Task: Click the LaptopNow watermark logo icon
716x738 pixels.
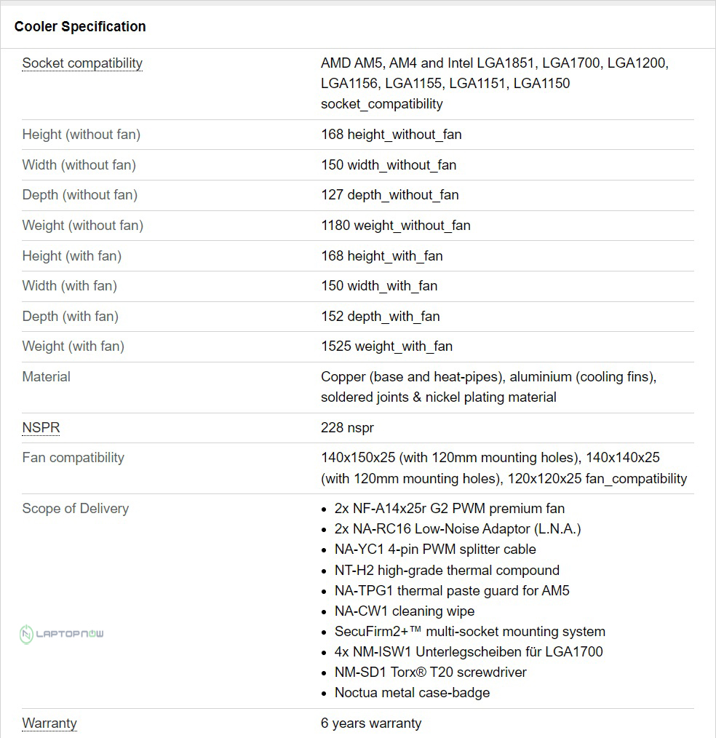Action: click(27, 633)
